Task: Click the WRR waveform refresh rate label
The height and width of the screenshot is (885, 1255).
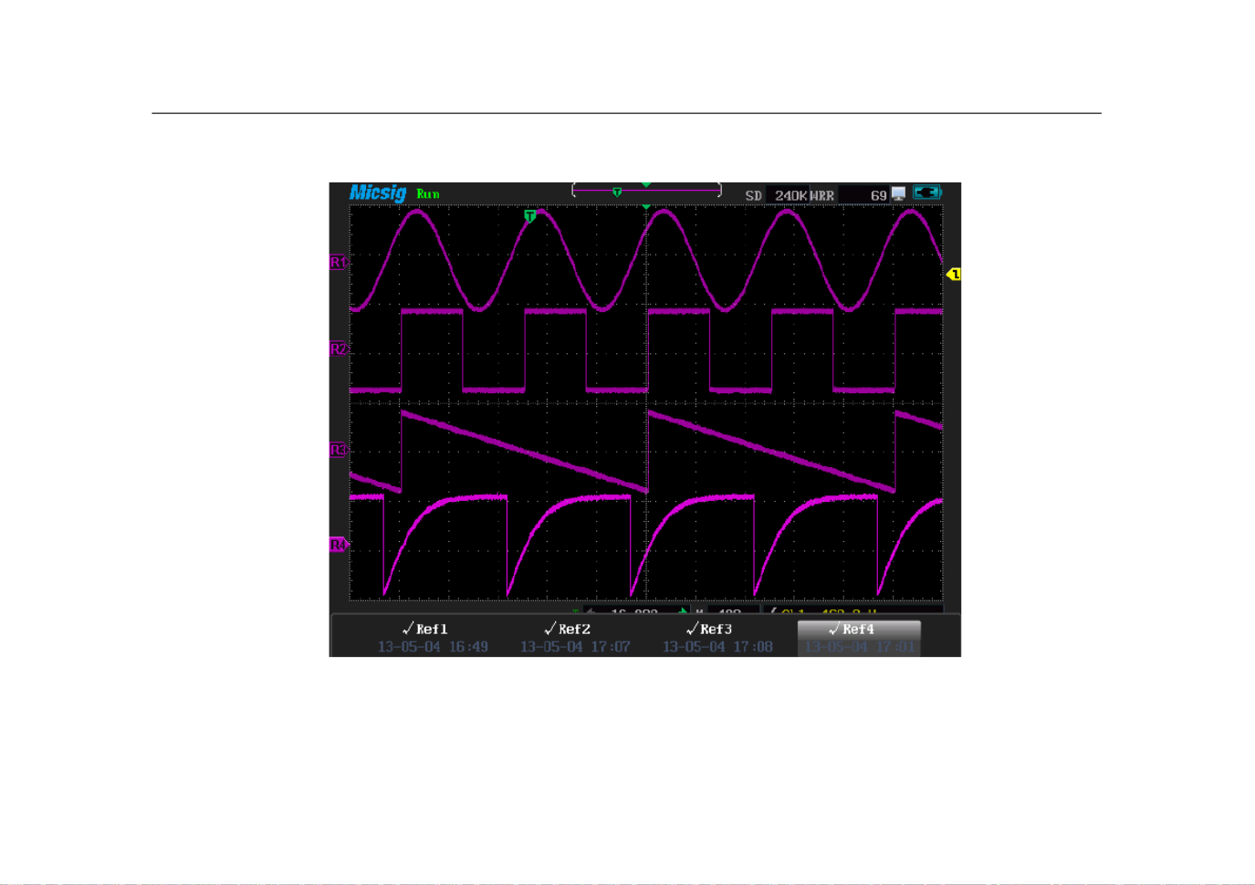Action: 822,195
